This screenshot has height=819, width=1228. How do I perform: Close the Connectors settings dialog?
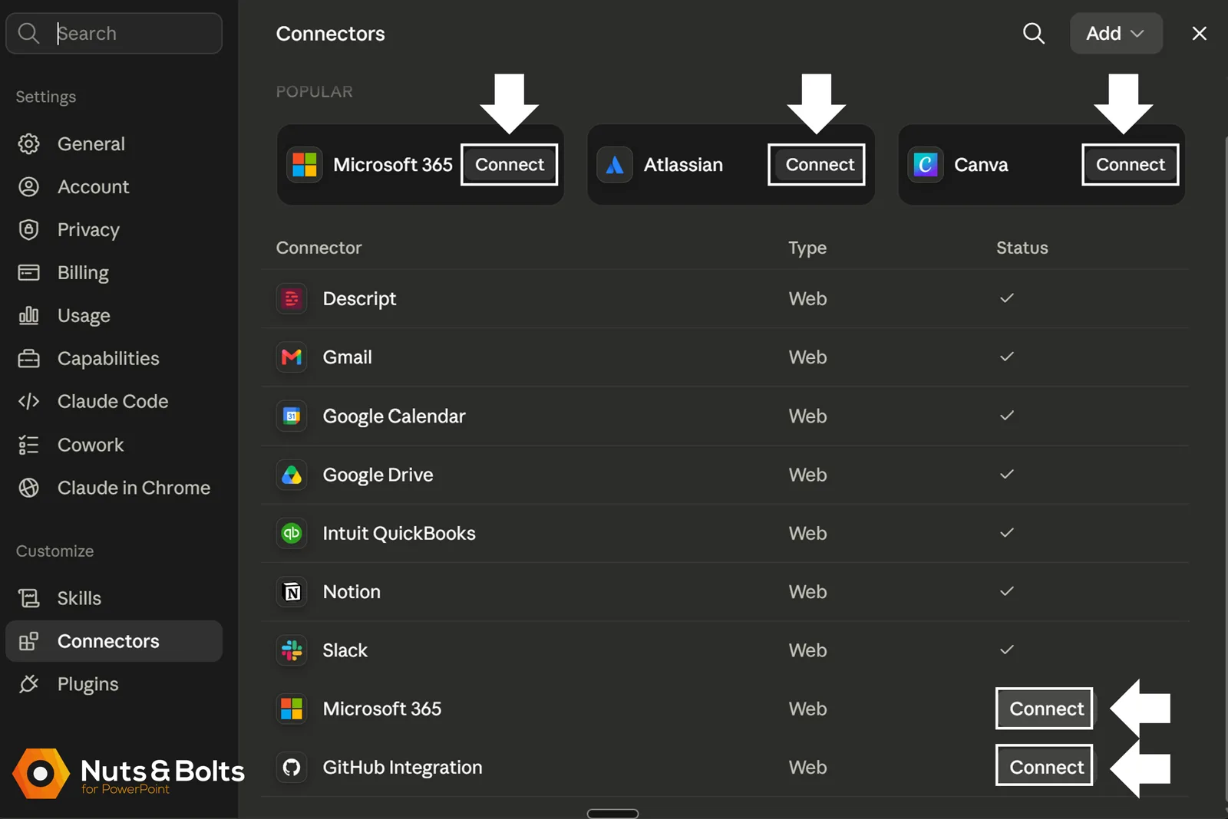[x=1199, y=33]
